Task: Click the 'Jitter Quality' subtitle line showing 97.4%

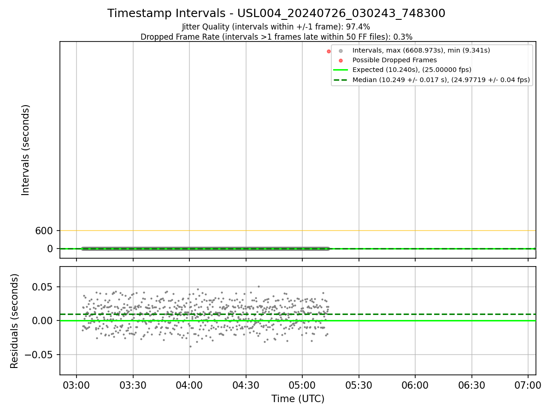Action: point(276,27)
